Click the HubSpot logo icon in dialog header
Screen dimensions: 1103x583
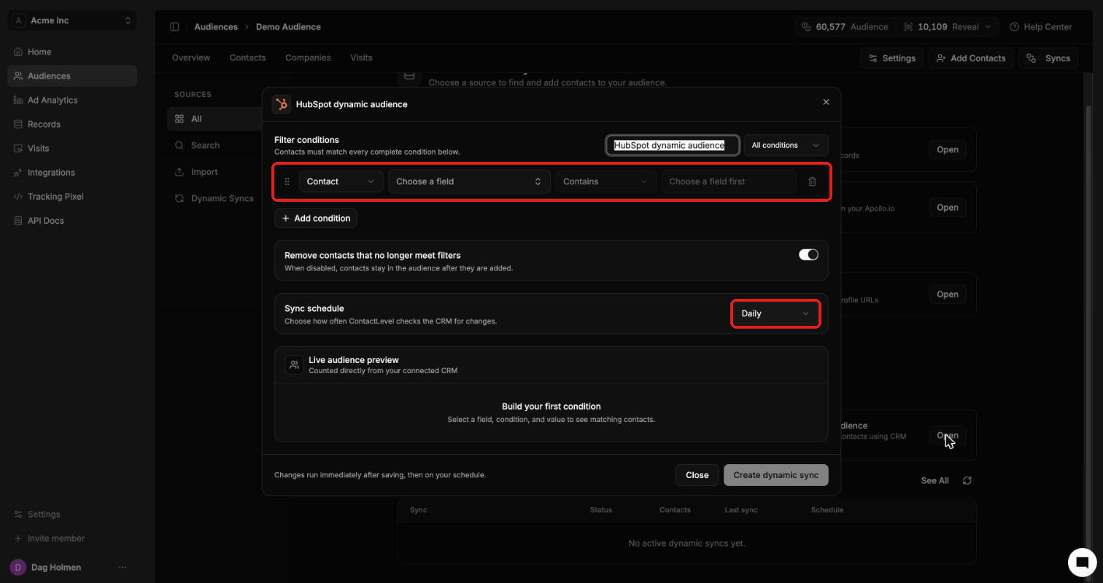(x=282, y=104)
